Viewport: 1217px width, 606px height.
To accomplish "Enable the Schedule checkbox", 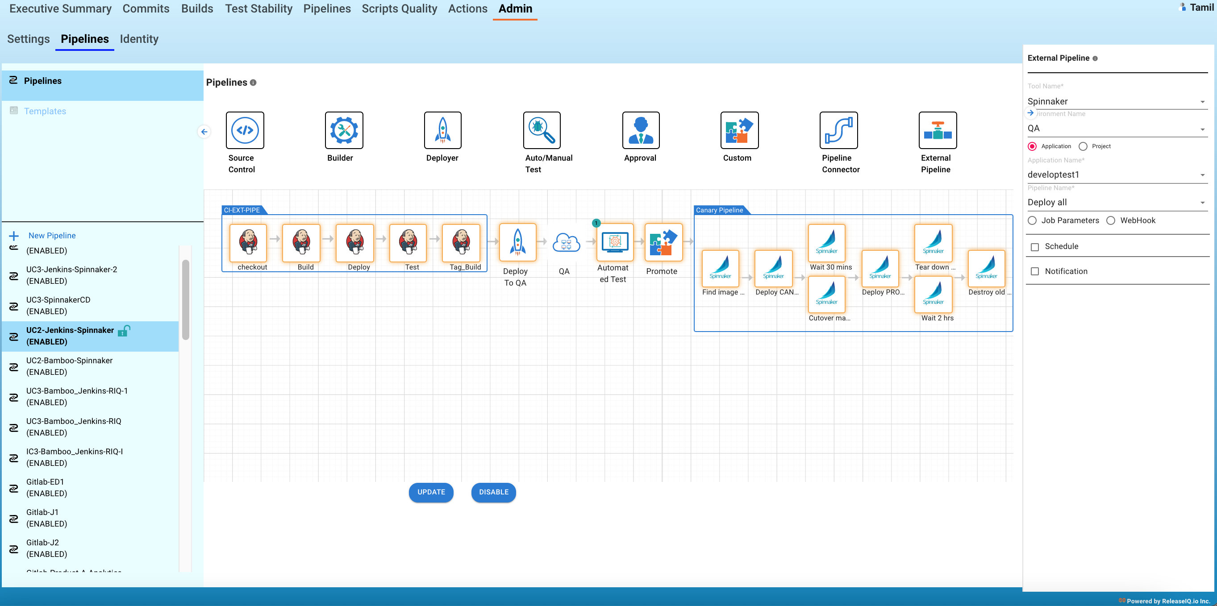I will (x=1035, y=247).
